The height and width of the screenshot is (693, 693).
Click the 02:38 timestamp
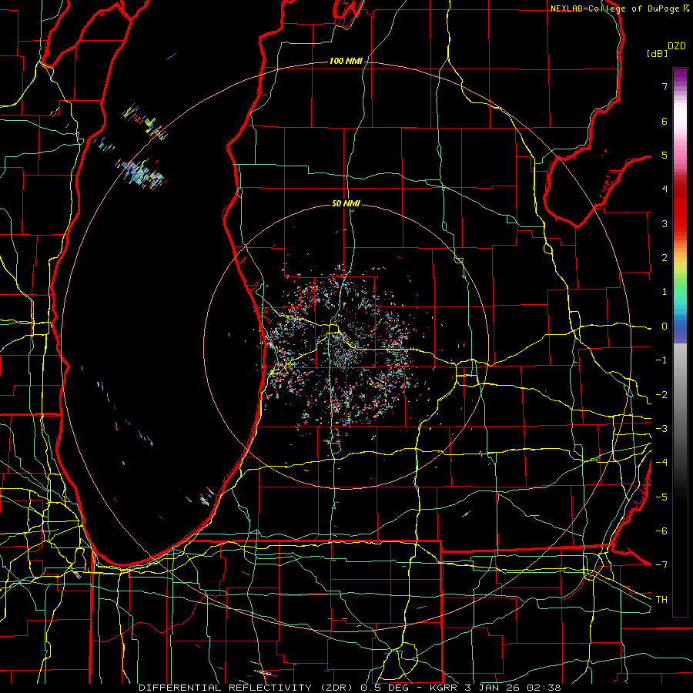coord(546,688)
